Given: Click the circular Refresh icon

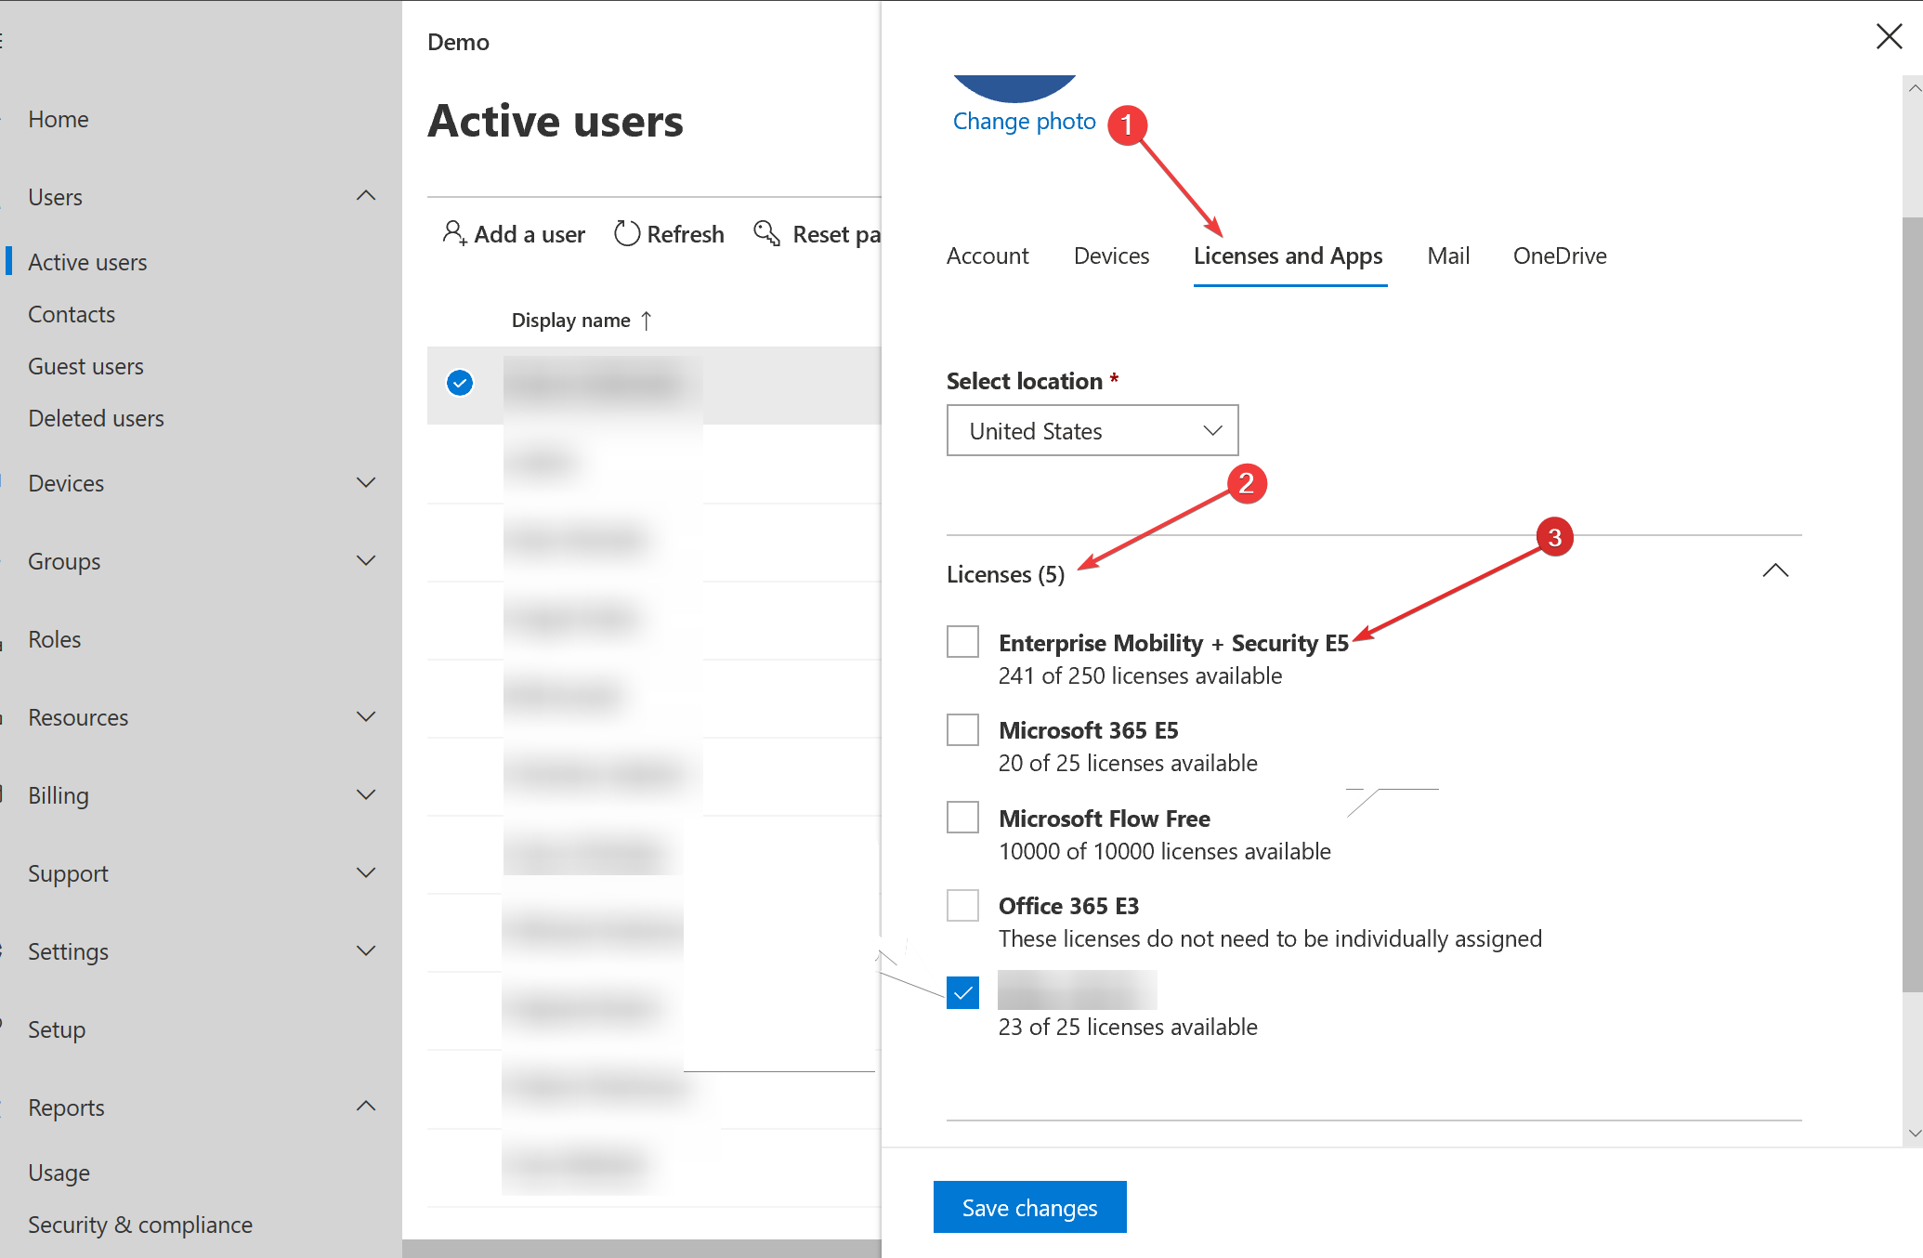Looking at the screenshot, I should coord(627,233).
